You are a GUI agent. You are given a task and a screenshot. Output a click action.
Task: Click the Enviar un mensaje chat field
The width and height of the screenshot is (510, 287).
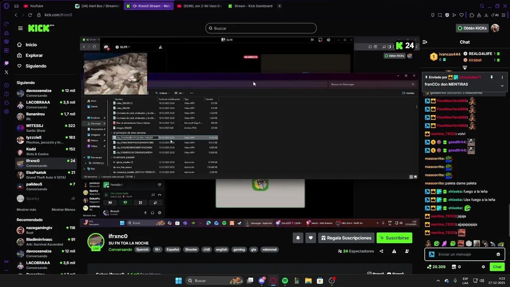pyautogui.click(x=465, y=254)
